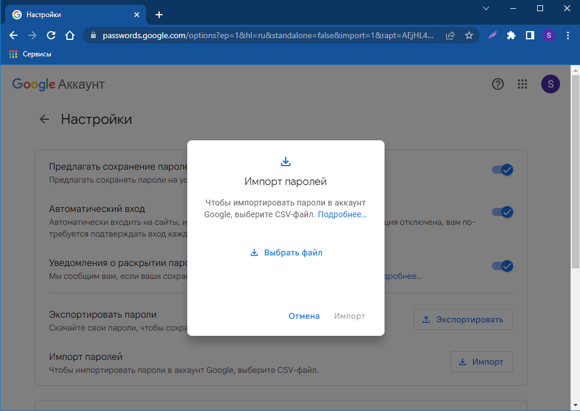Screen dimensions: 580x411
Task: Click the lock icon in address bar
Action: 93,35
